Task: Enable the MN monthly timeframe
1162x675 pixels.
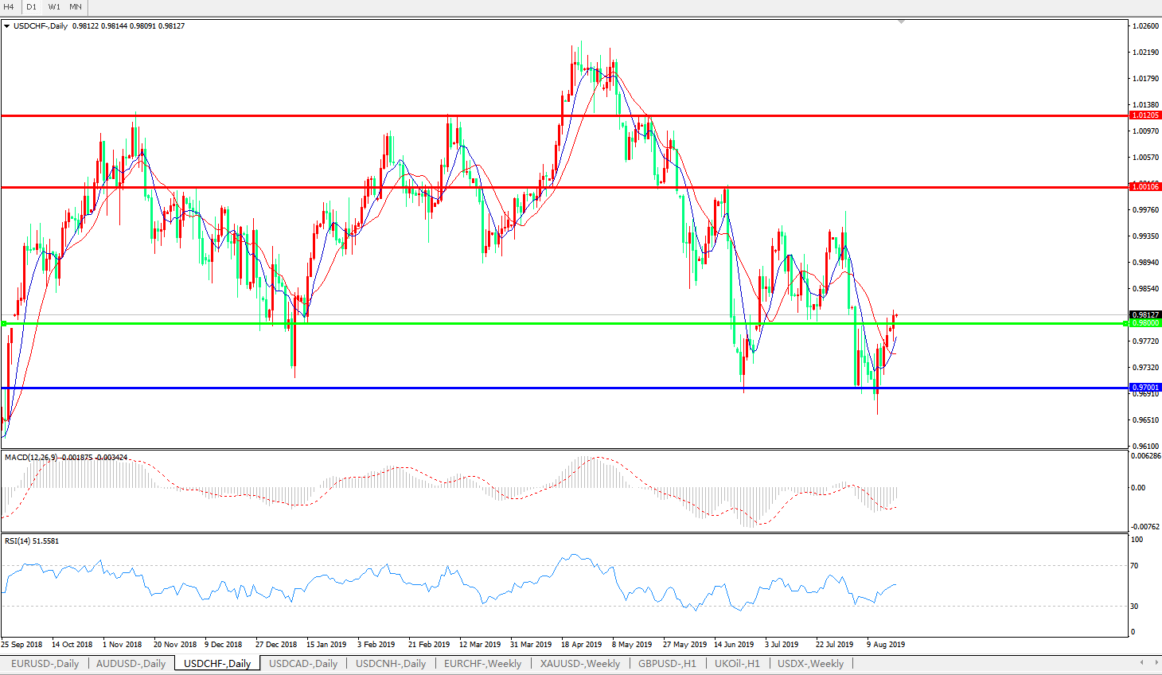Action: point(76,6)
